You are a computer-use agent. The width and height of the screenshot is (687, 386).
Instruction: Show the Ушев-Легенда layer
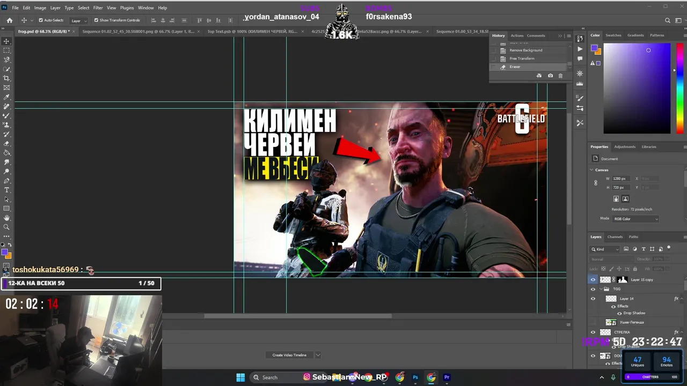click(x=593, y=322)
